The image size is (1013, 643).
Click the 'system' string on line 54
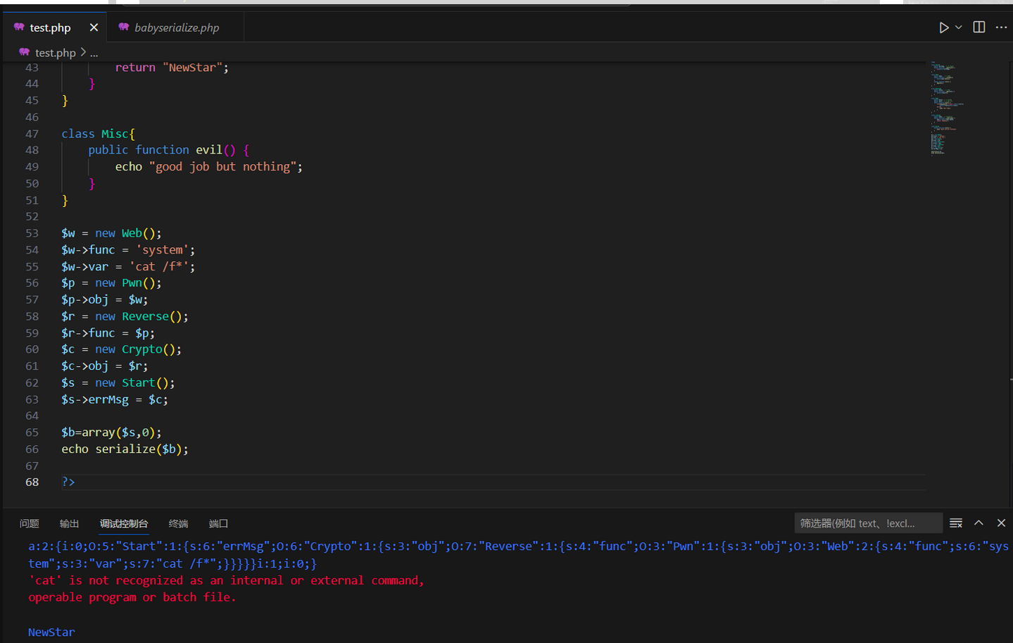pyautogui.click(x=162, y=250)
